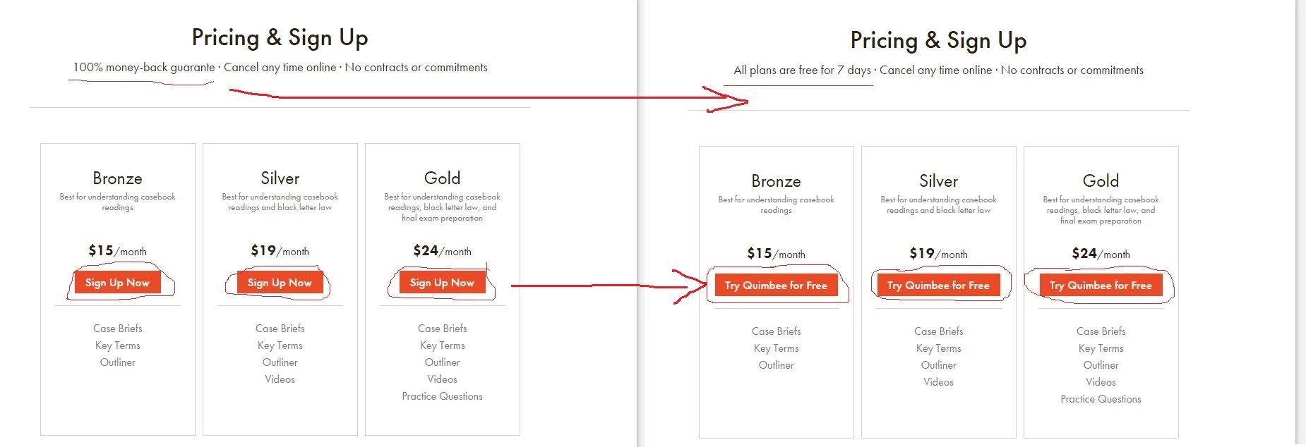Click Videos feature in left Silver card
The image size is (1306, 447).
click(280, 379)
